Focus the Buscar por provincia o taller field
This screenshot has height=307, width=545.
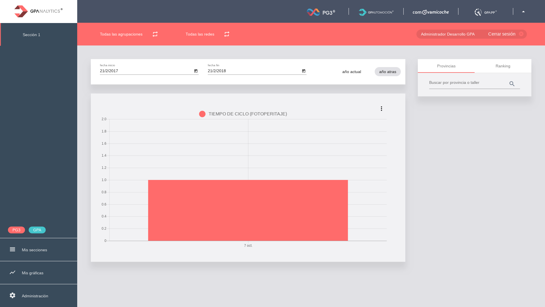pos(467,83)
